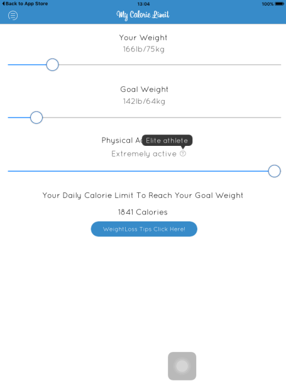Click the Physical Activity slider handle
The height and width of the screenshot is (381, 286).
[274, 171]
